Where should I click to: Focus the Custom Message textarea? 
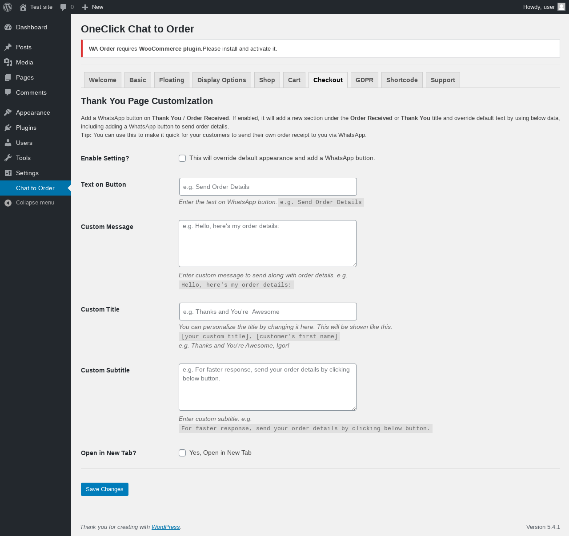[268, 244]
